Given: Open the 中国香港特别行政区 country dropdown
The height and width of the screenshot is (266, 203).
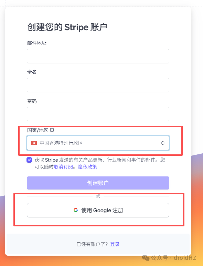Looking at the screenshot, I should (98, 143).
